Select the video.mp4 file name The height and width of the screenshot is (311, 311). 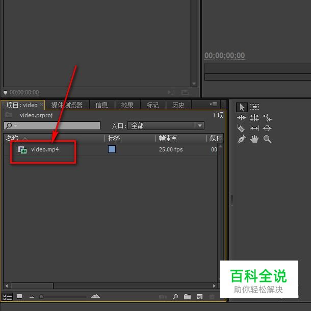45,149
